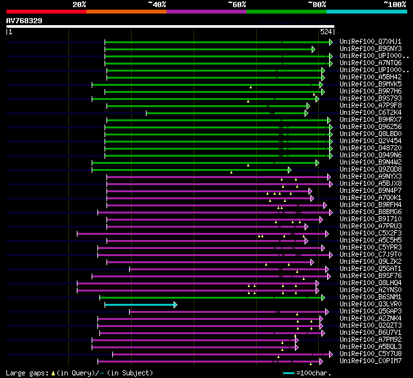Click the UniRef100_B6U7V1 label
The width and height of the screenshot is (413, 378).
pyautogui.click(x=370, y=333)
